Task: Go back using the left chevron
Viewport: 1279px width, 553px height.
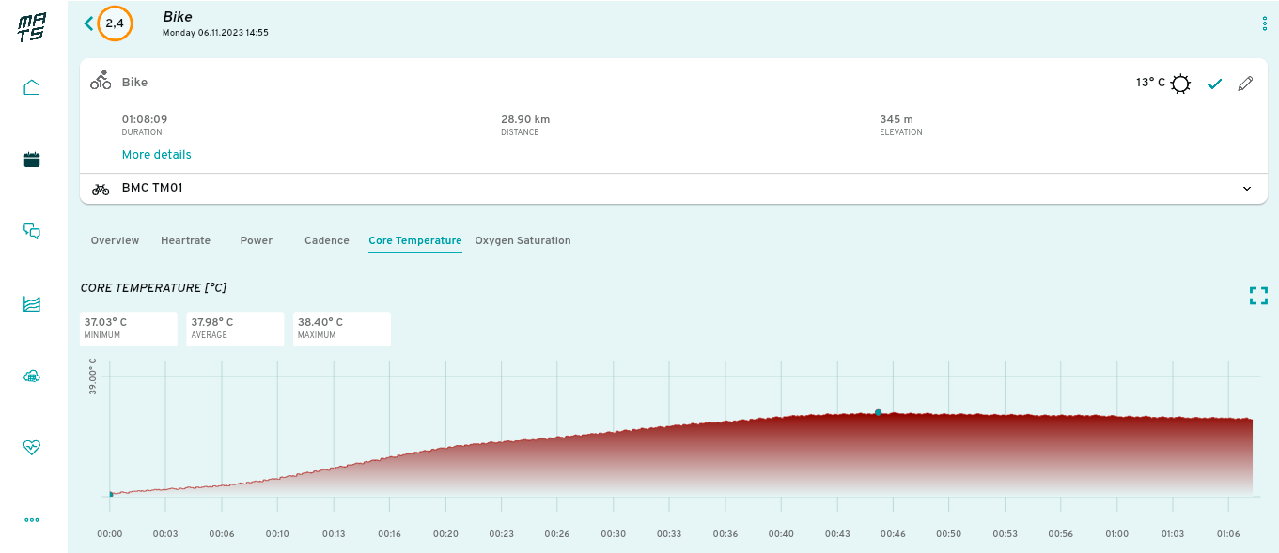Action: [89, 23]
